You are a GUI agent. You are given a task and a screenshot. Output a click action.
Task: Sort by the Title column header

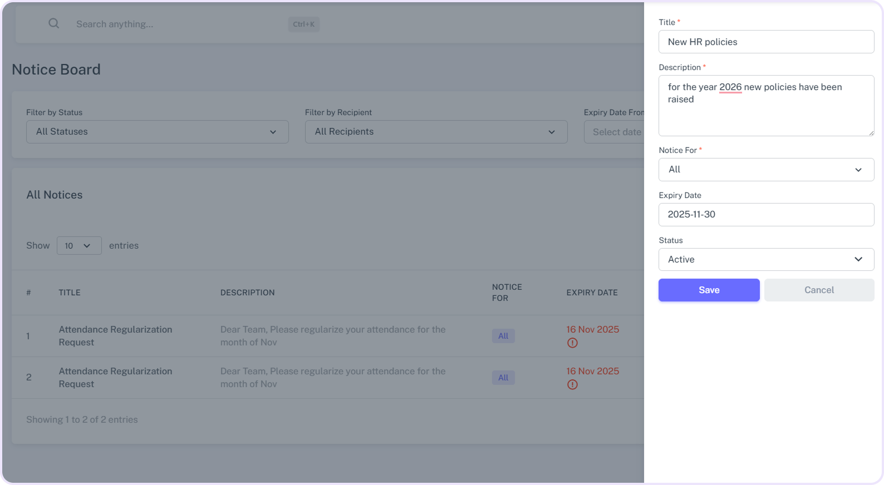point(70,293)
